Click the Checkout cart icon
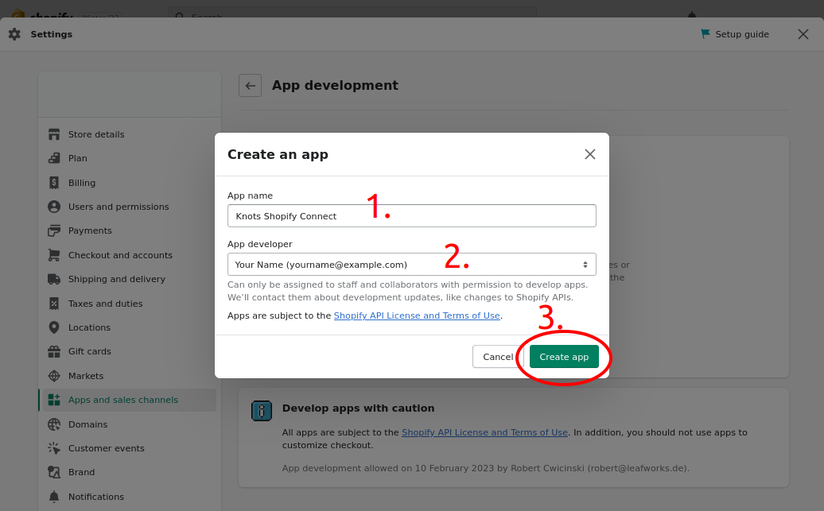Viewport: 824px width, 511px height. pos(54,255)
